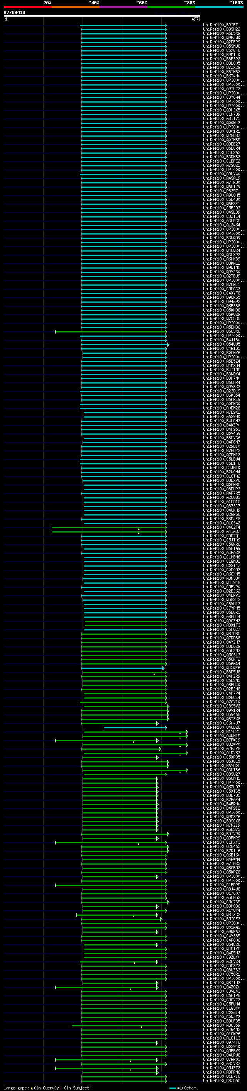Click label UniRef100_A7AVI0
The width and height of the screenshot is (247, 1091).
[222, 702]
